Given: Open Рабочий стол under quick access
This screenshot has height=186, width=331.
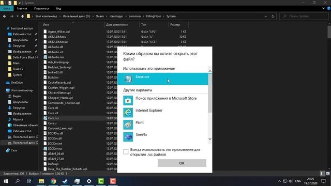Looking at the screenshot, I should pyautogui.click(x=22, y=34).
